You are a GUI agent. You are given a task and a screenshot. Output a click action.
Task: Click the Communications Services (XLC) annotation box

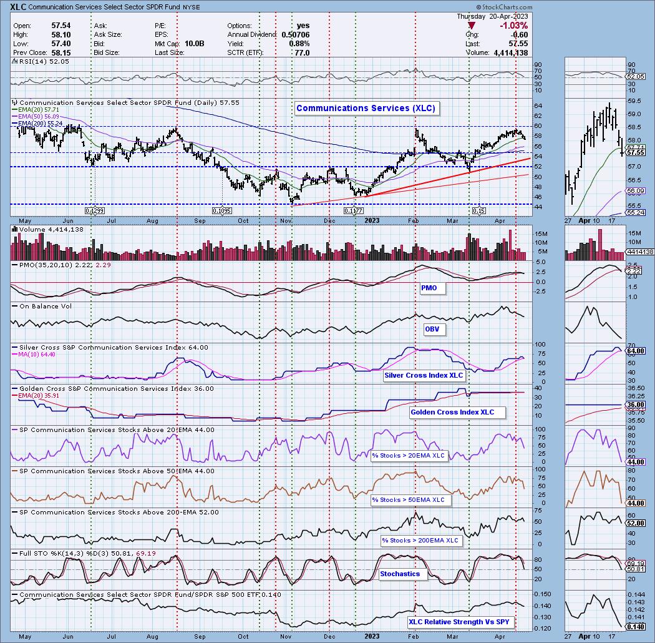coord(366,108)
